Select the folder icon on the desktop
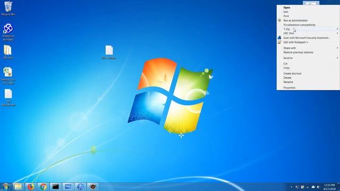The image size is (340, 191). [x=8, y=52]
